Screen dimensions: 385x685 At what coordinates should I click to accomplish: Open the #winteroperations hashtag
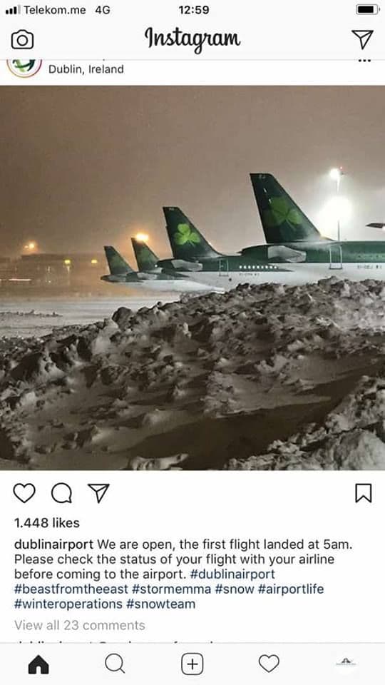68,604
